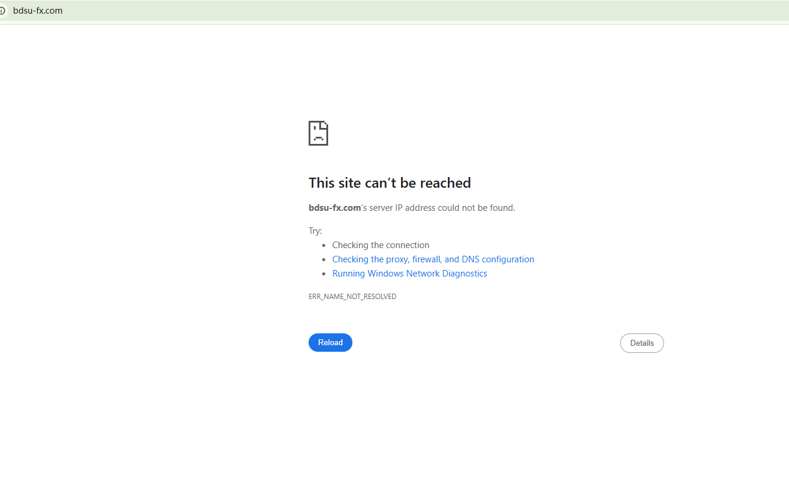
Task: Reload the page with the Reload button
Action: click(331, 343)
